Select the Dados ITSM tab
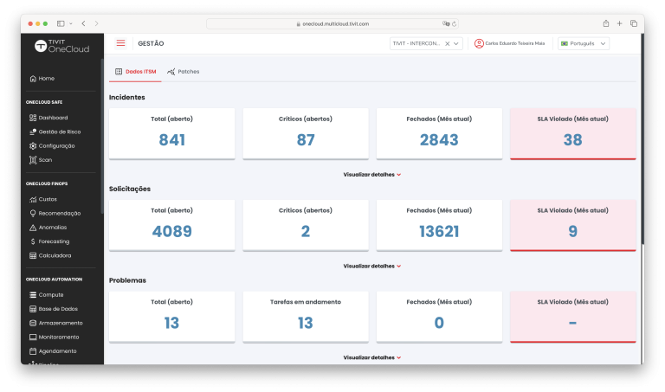This screenshot has width=665, height=392. (x=136, y=71)
